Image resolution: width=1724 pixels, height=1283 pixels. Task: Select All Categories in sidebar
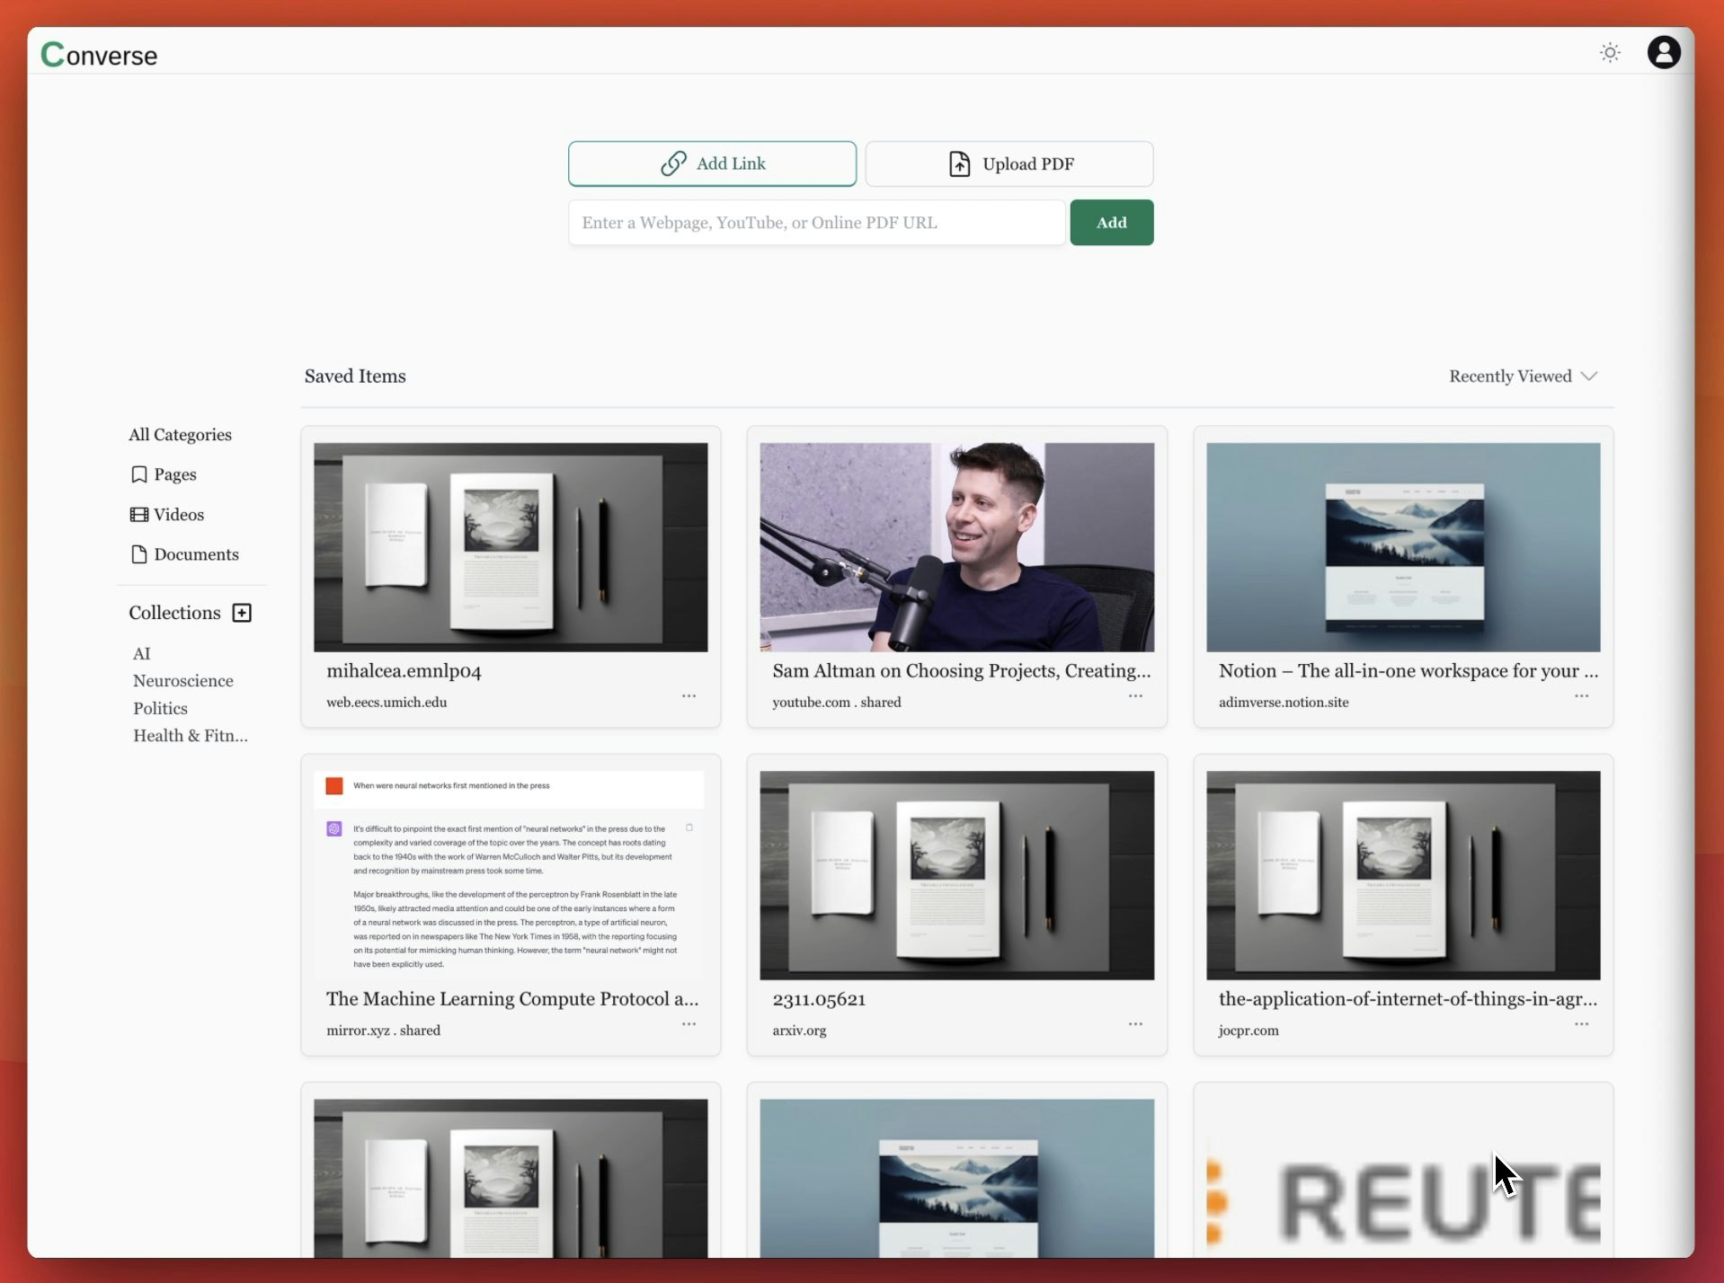pyautogui.click(x=180, y=435)
